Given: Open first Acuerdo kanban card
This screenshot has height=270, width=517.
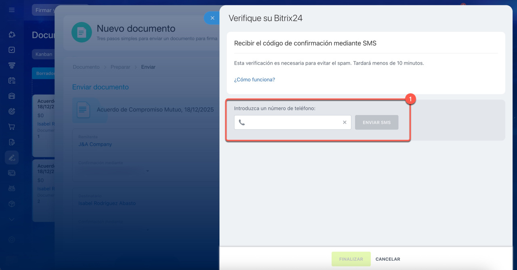Looking at the screenshot, I should coord(44,126).
